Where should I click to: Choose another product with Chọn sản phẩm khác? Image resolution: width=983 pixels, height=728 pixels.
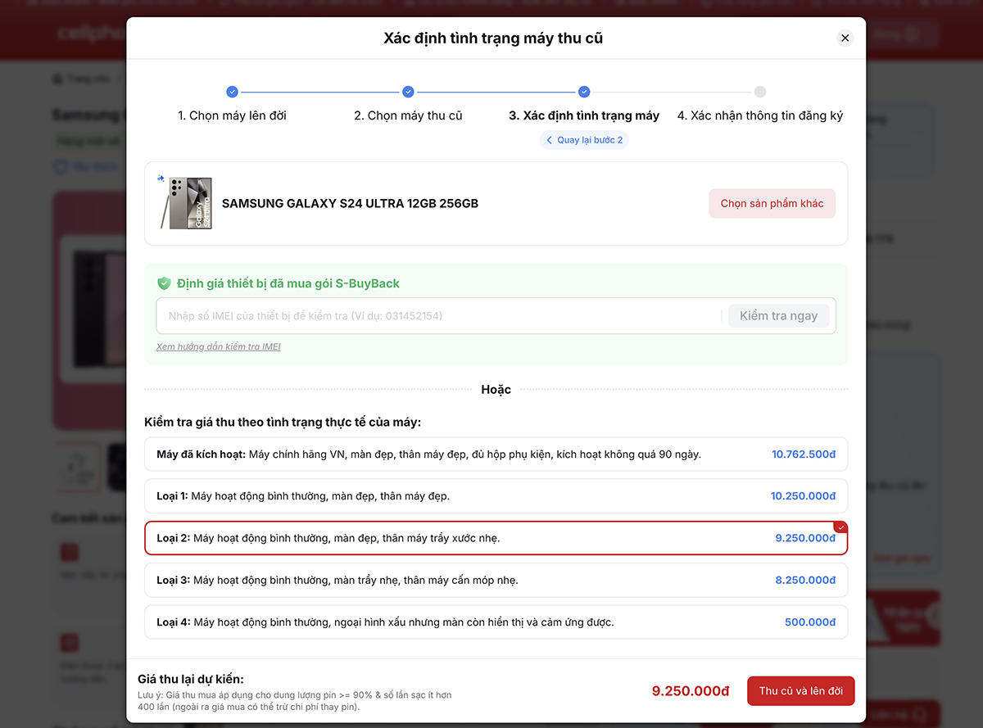772,203
